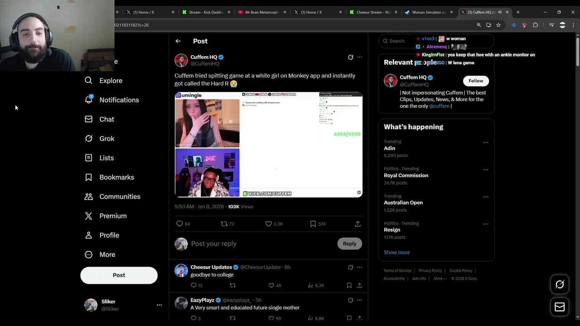
Task: Open options for Adin trend
Action: coord(486,143)
